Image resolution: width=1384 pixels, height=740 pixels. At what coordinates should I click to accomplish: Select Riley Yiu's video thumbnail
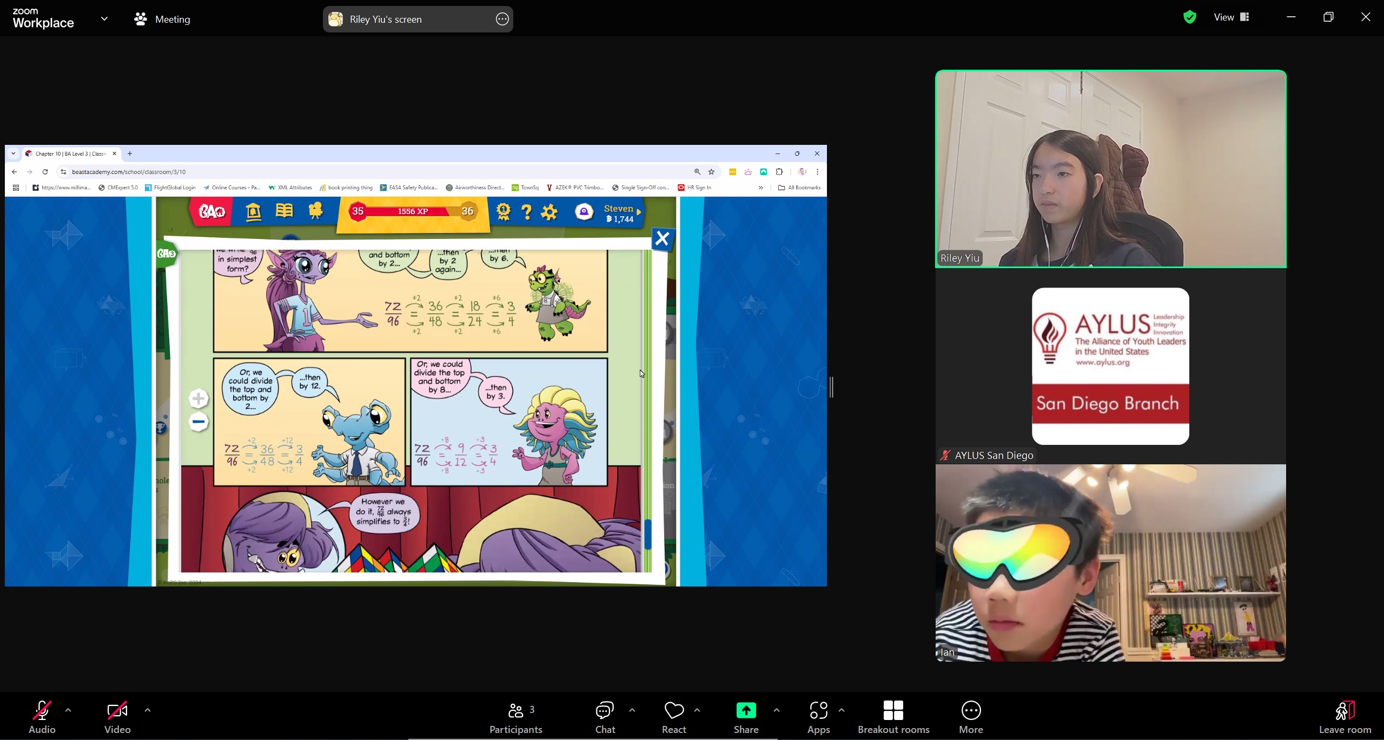[x=1110, y=169]
